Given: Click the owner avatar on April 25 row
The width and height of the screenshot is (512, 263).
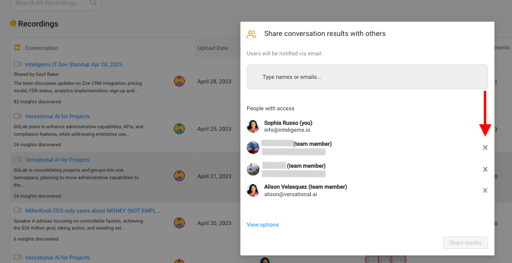Looking at the screenshot, I should 179,129.
